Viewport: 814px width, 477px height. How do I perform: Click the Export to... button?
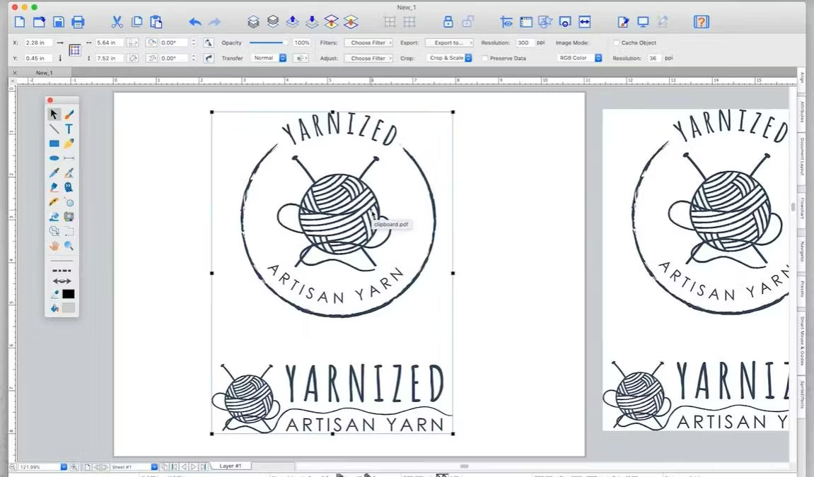(448, 42)
